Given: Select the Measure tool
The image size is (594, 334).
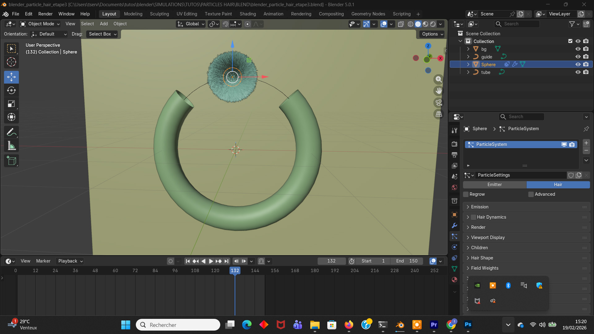Looking at the screenshot, I should point(11,146).
